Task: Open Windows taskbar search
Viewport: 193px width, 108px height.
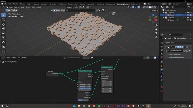Action: [7, 106]
